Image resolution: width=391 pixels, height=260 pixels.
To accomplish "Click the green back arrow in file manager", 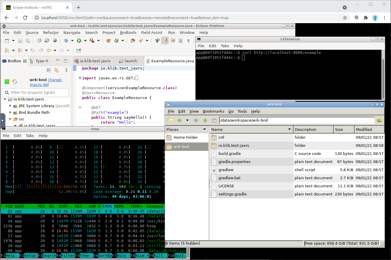I will [179, 120].
